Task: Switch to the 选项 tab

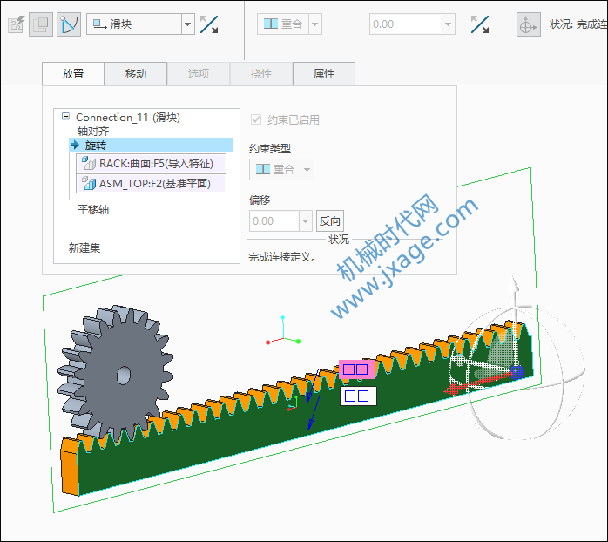Action: tap(199, 74)
